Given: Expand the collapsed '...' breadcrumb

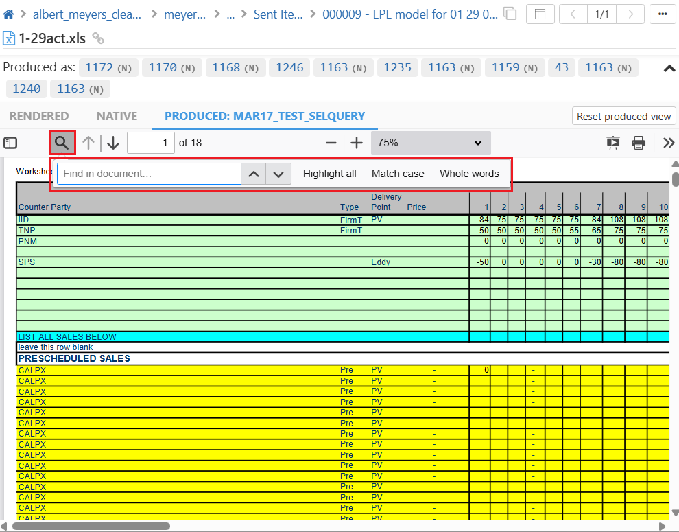Looking at the screenshot, I should 230,14.
